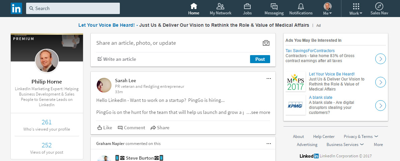Click Write an article
Screen dimensions: 400x161
coord(117,59)
